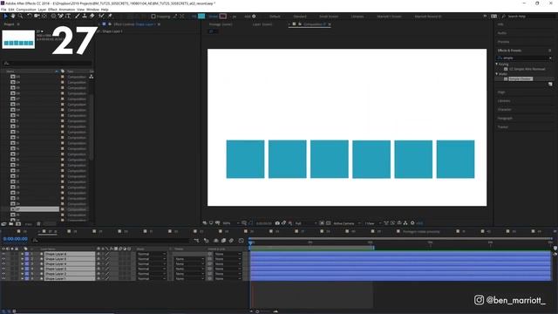The image size is (558, 314).
Task: Open the Tracker panel header
Action: [502, 126]
